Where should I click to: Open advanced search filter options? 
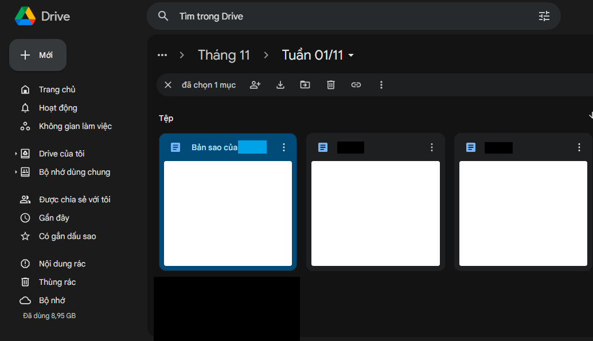pyautogui.click(x=544, y=16)
